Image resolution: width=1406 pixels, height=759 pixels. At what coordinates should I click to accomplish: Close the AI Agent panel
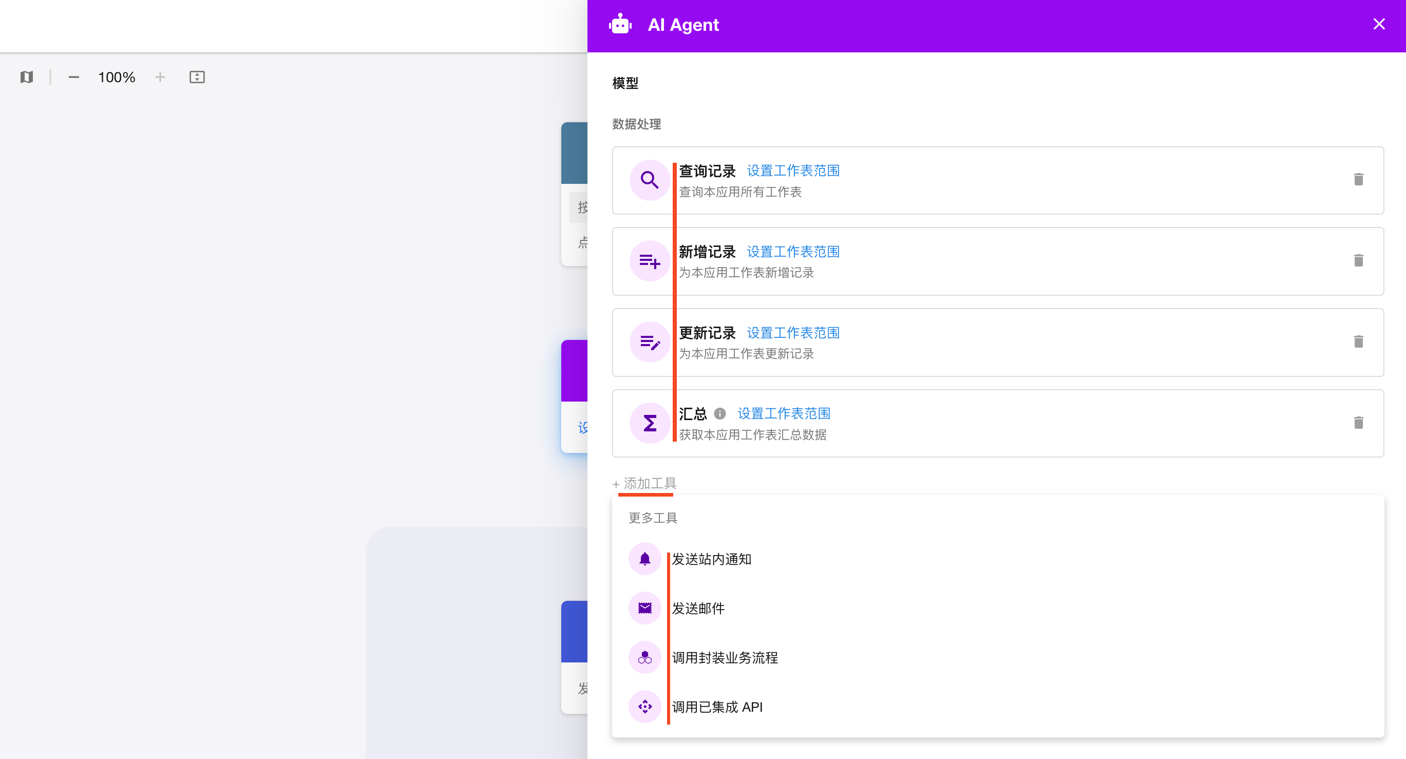[1379, 25]
